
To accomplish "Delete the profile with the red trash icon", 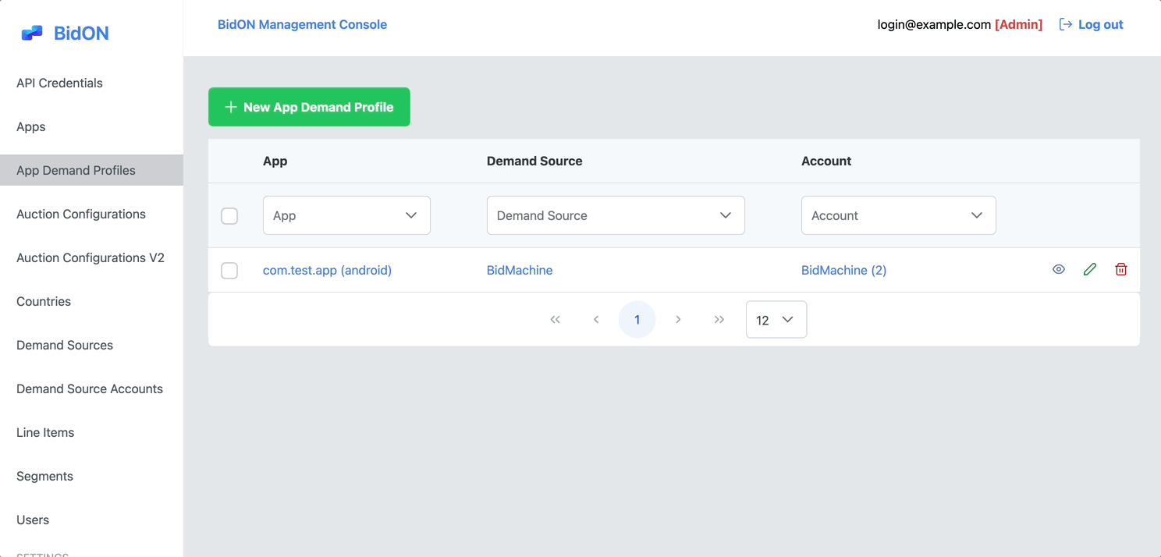I will (1121, 269).
